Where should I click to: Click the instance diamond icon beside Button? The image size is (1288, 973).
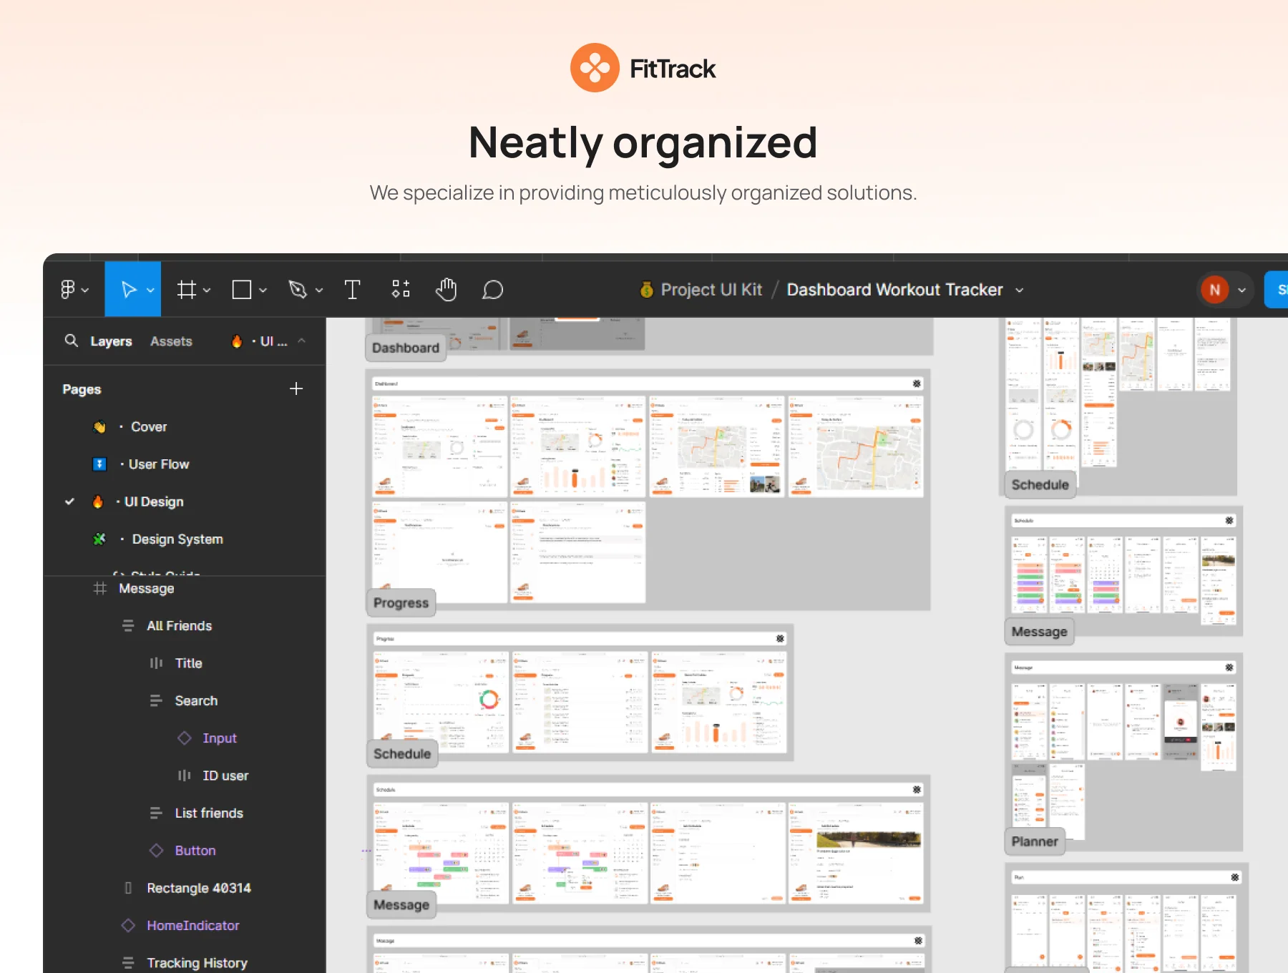point(156,850)
